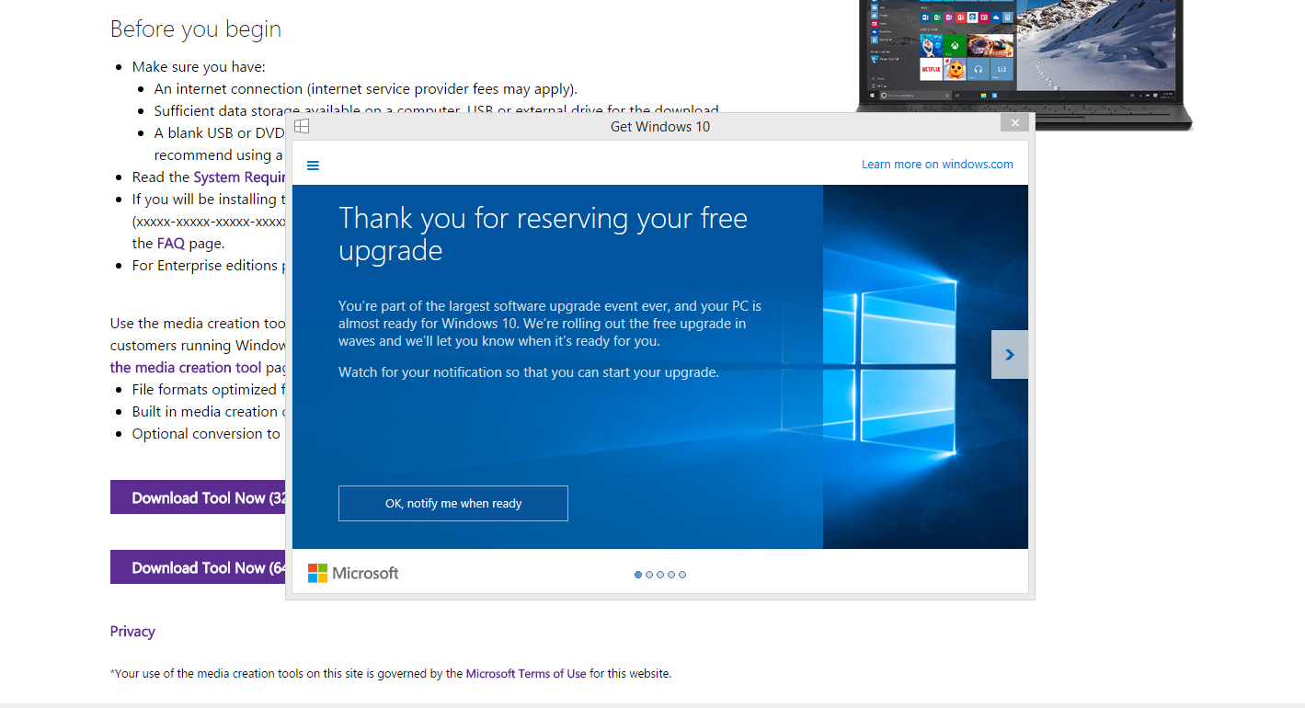This screenshot has width=1305, height=708.
Task: Open Learn more on windows.com link
Action: [937, 165]
